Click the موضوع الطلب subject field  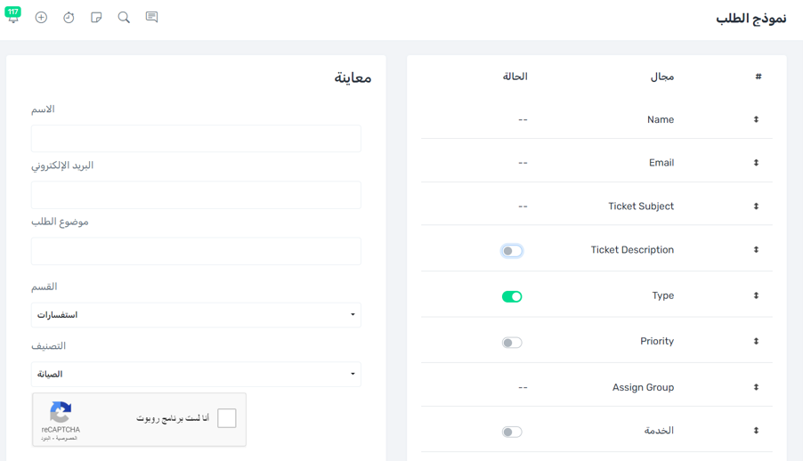[x=196, y=251]
